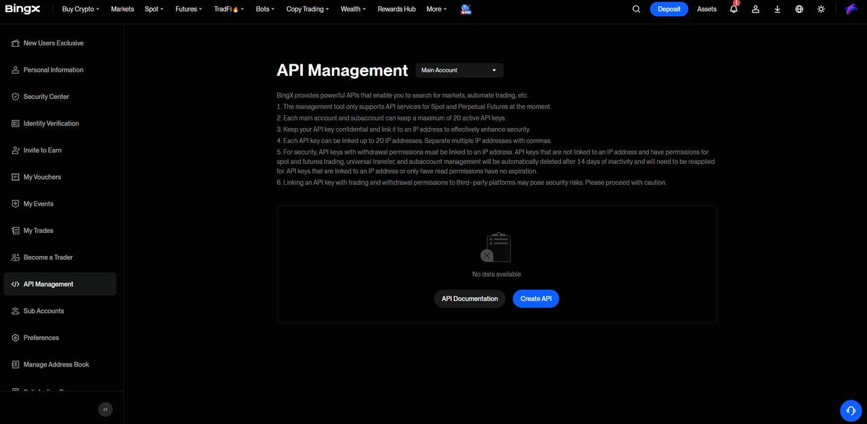Expand the Copy Trading menu
The image size is (867, 424).
308,9
